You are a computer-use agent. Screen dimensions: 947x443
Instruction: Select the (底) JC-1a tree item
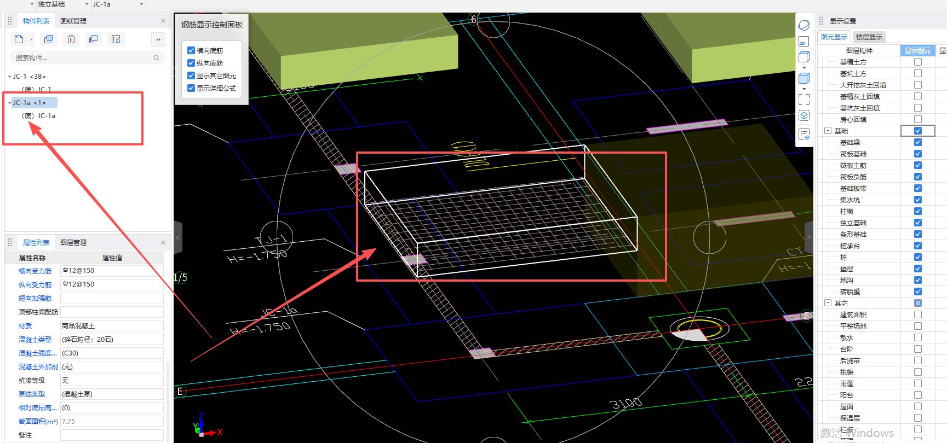click(x=38, y=116)
